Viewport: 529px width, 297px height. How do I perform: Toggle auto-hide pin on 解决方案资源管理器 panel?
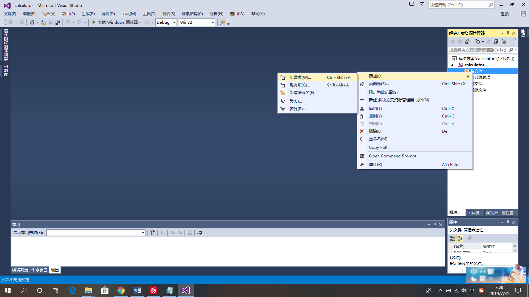508,33
